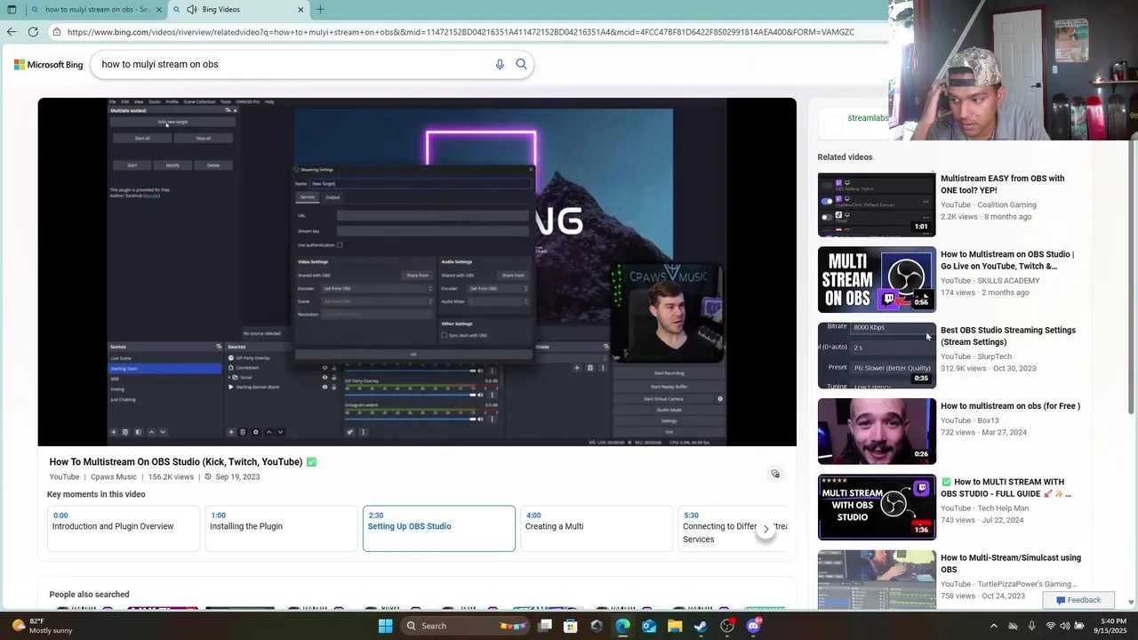Open TurtlePizzaPower's Simulcast video thumbnail
Image resolution: width=1138 pixels, height=640 pixels.
click(x=877, y=580)
